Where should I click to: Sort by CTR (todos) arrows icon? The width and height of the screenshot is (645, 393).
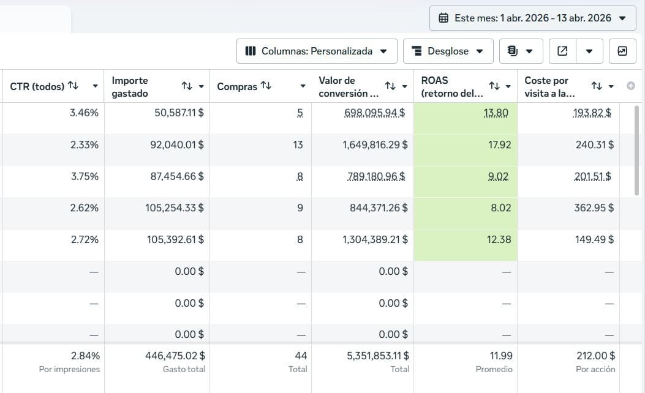[74, 86]
